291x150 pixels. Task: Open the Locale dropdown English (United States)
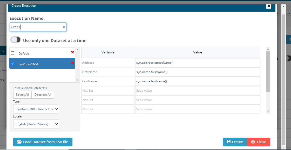(36, 124)
